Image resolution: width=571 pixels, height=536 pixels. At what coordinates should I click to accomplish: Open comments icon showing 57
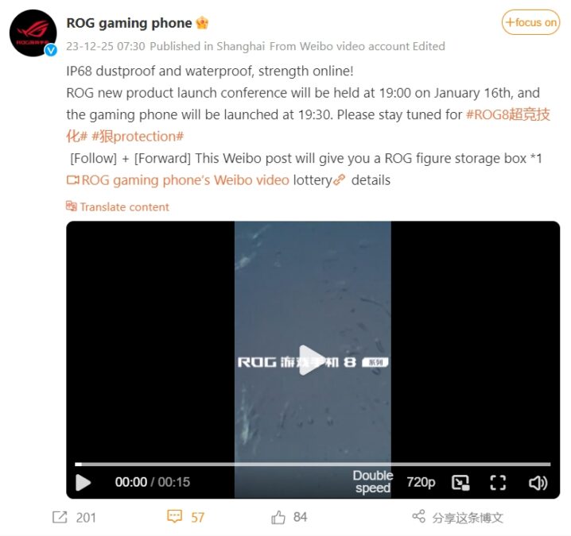point(174,516)
